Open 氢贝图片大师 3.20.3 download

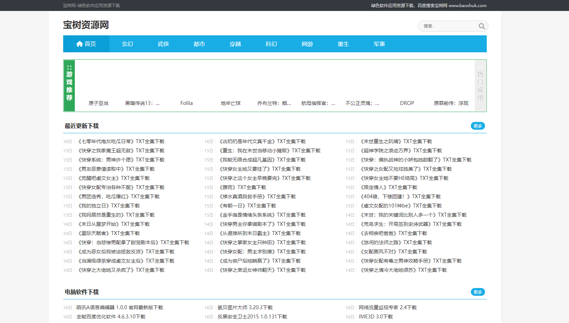[x=245, y=307]
